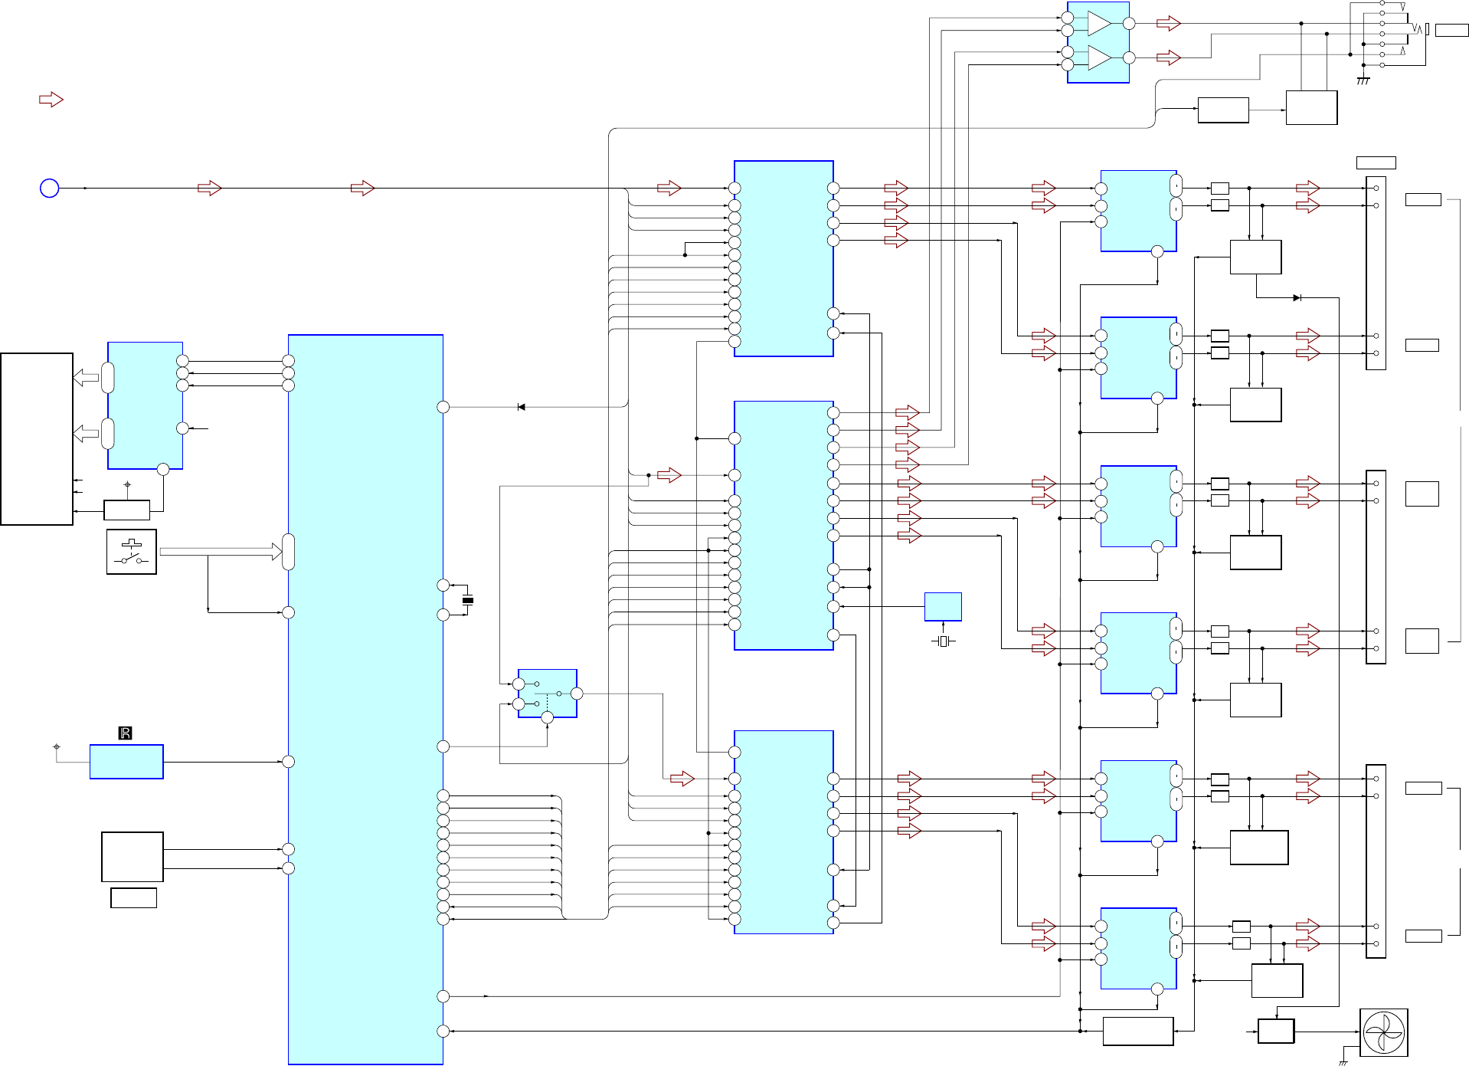Click the crystal symbol under the small cyan block
1469x1066 pixels.
point(943,641)
